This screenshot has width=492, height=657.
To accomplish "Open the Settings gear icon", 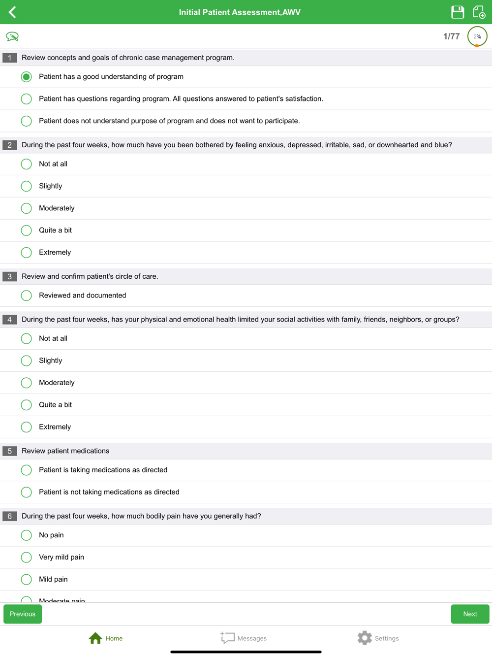I will coord(365,638).
